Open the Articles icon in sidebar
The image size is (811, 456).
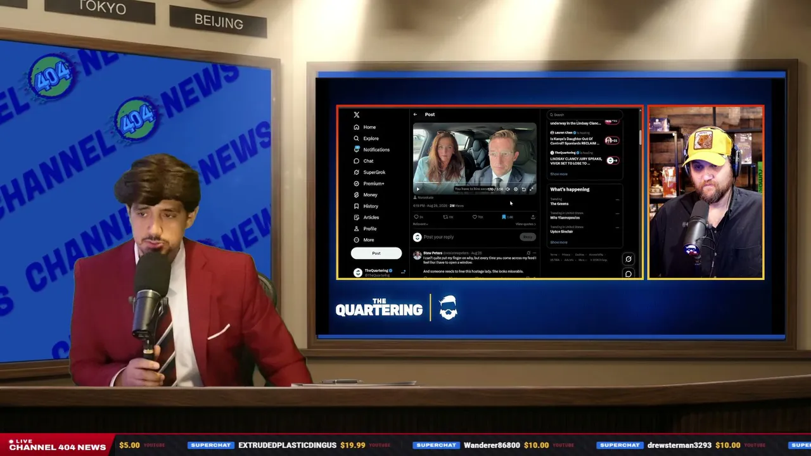point(357,217)
